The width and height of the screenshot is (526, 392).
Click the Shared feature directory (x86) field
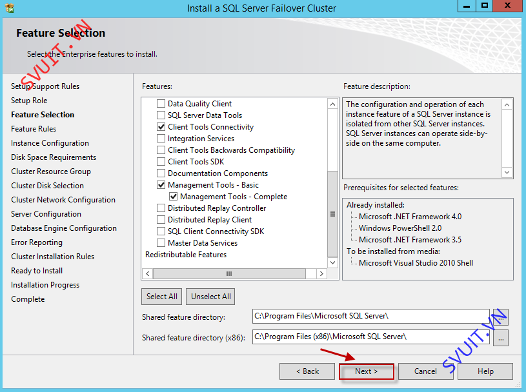tap(370, 337)
